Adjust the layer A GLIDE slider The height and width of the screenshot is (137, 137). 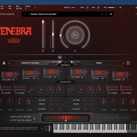coord(55,100)
